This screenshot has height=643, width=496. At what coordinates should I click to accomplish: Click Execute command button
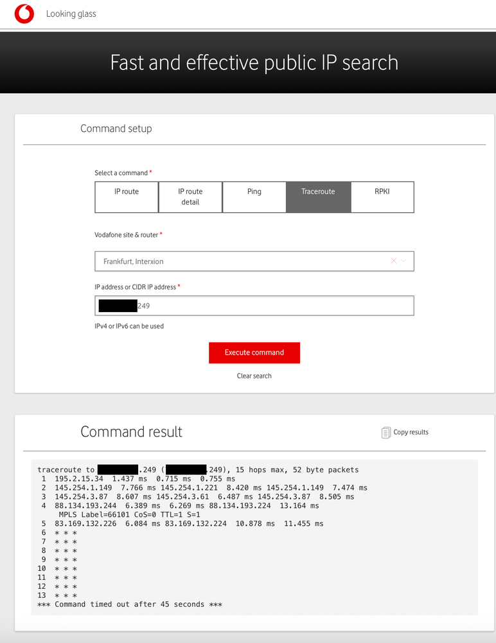pos(254,353)
